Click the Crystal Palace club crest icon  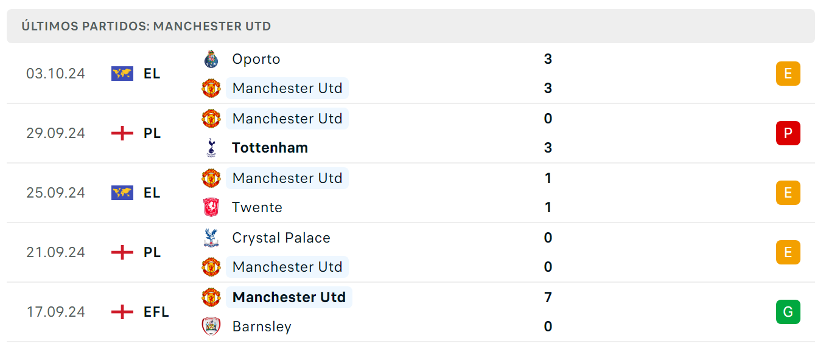(211, 238)
